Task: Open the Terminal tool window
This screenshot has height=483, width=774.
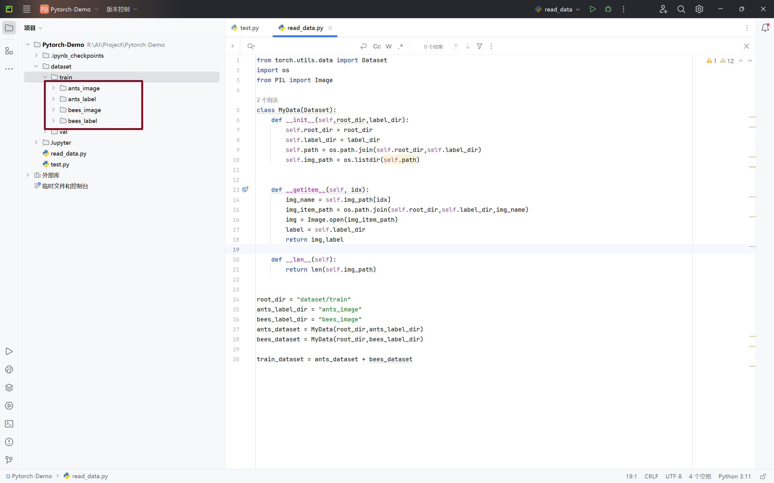Action: (x=9, y=423)
